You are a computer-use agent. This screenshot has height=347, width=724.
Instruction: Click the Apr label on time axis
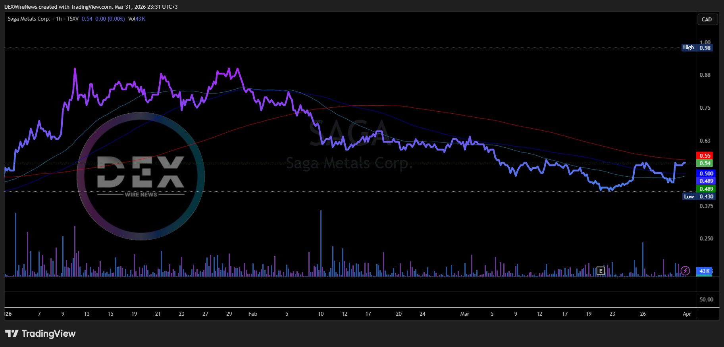pyautogui.click(x=687, y=314)
